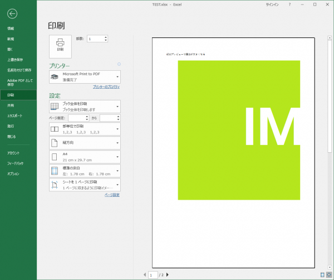Maximize the Excel window
The height and width of the screenshot is (280, 334).
click(315, 4)
